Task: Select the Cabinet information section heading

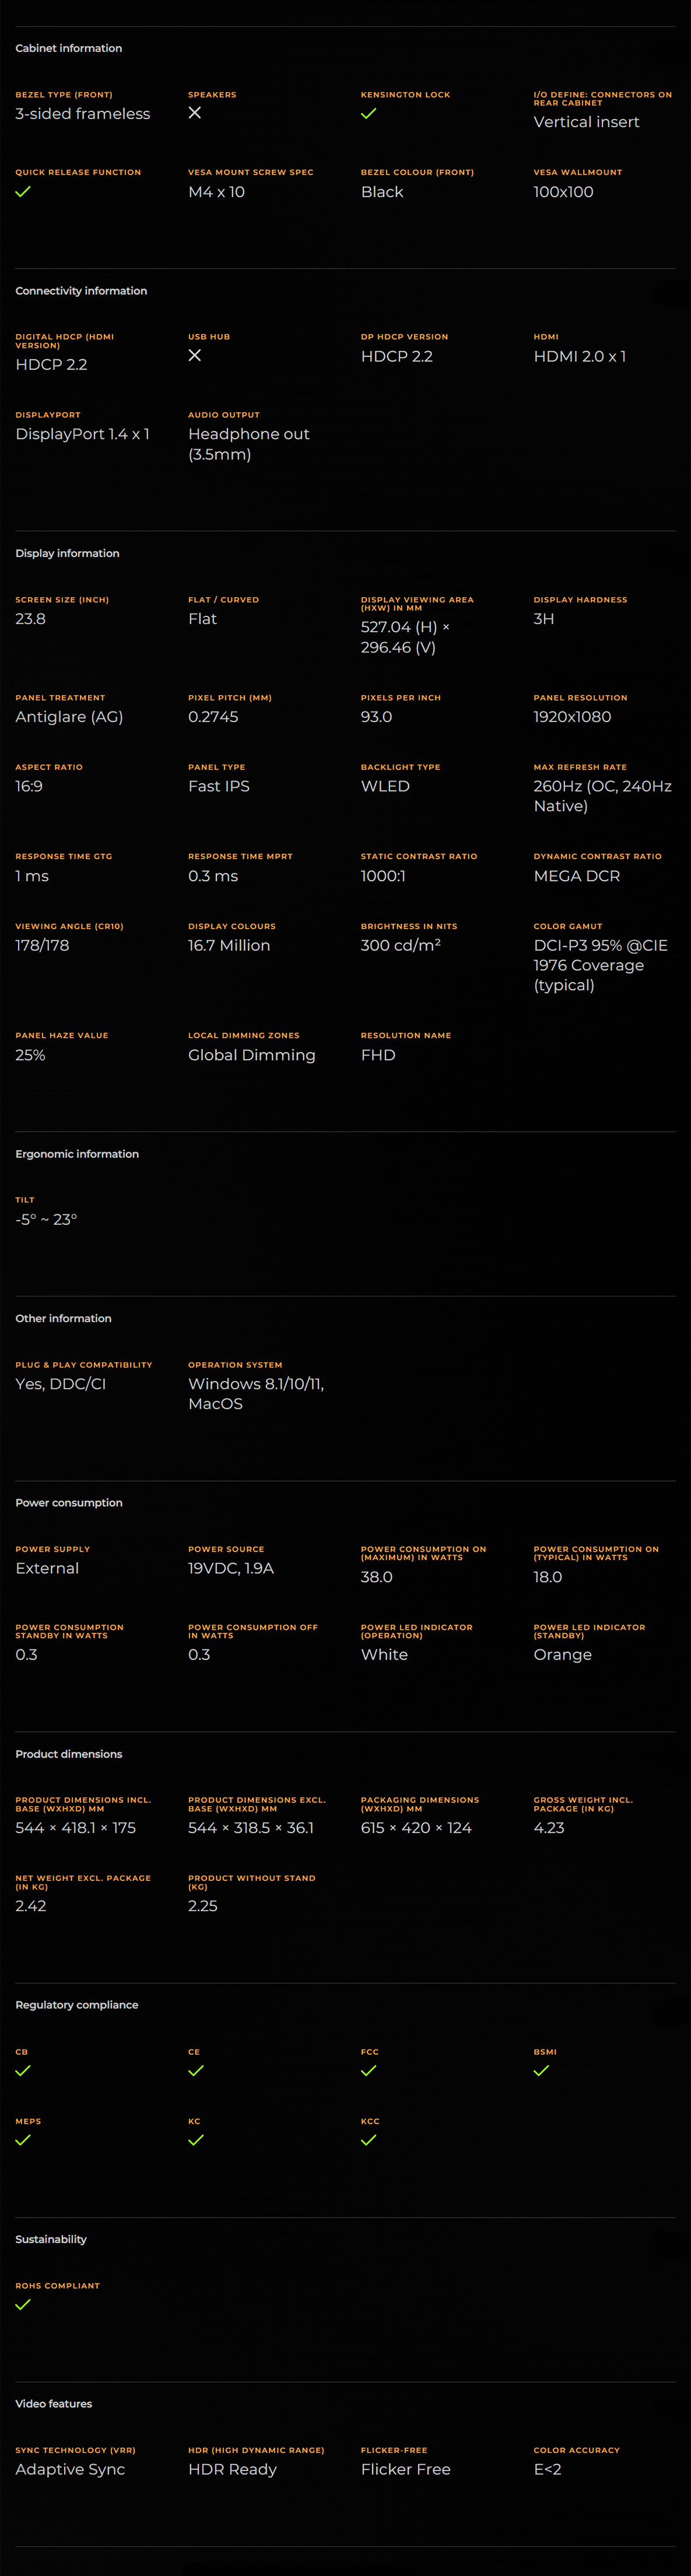Action: (69, 48)
